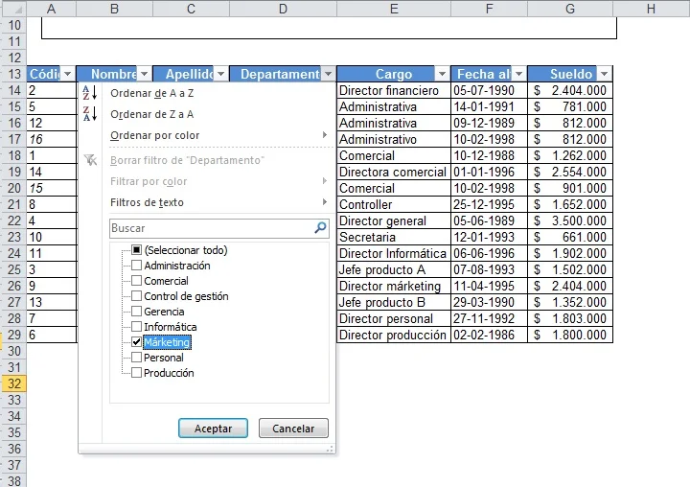Close the Departamento filter dropdown arrow
The width and height of the screenshot is (690, 487).
pos(328,74)
